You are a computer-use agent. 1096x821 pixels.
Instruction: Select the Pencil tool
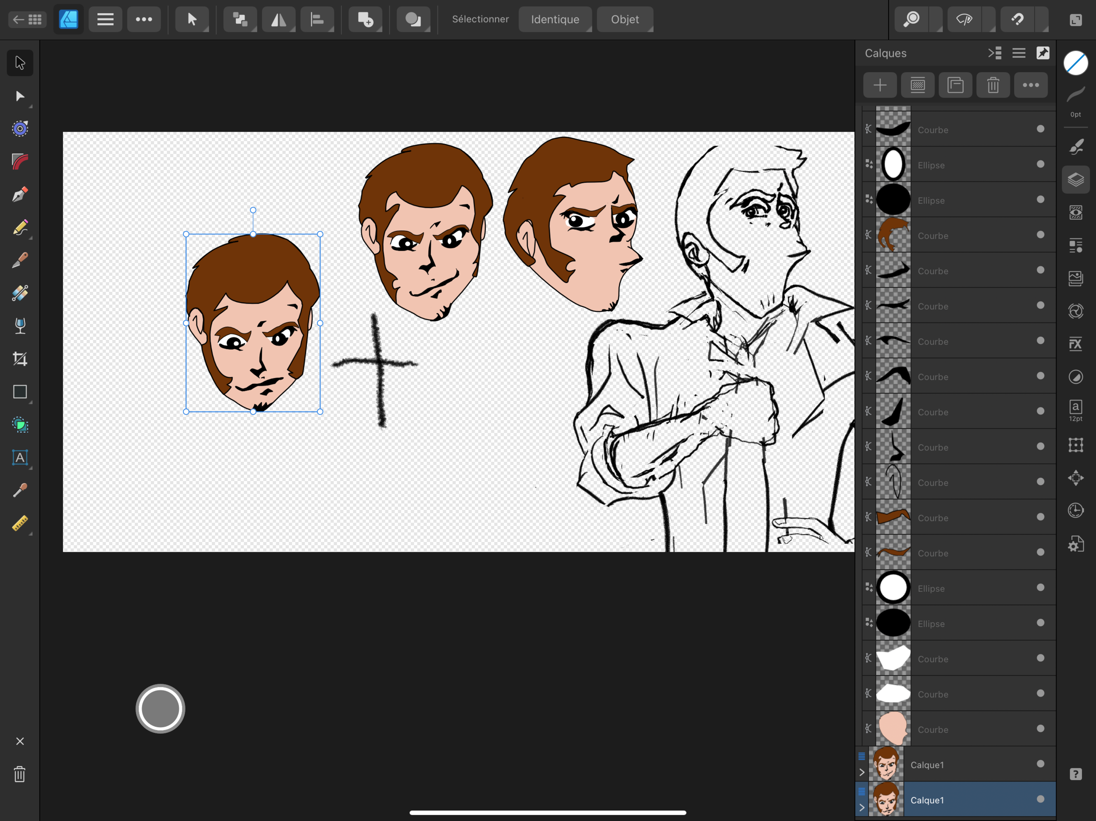(20, 228)
